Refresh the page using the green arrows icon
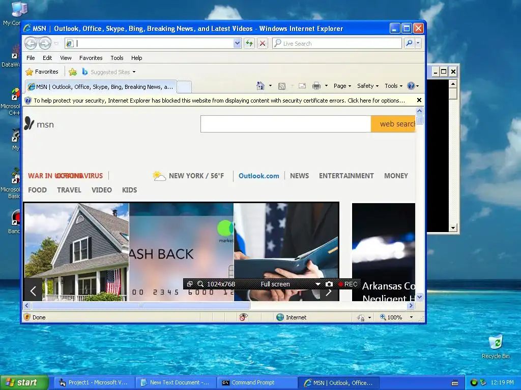This screenshot has height=390, width=521. [249, 43]
